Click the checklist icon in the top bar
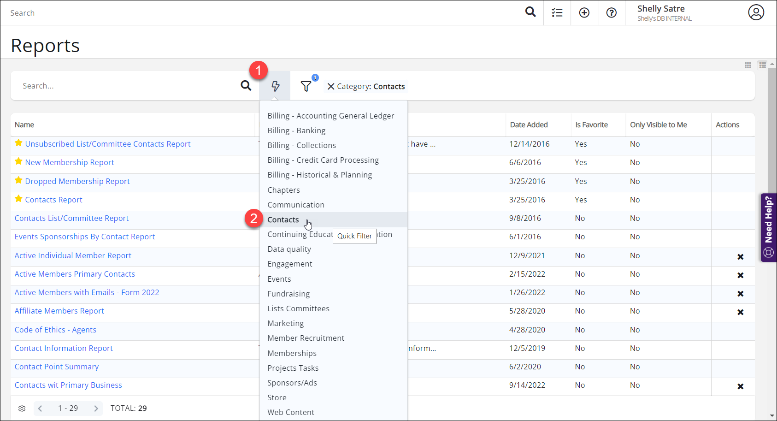This screenshot has height=421, width=777. pyautogui.click(x=557, y=12)
